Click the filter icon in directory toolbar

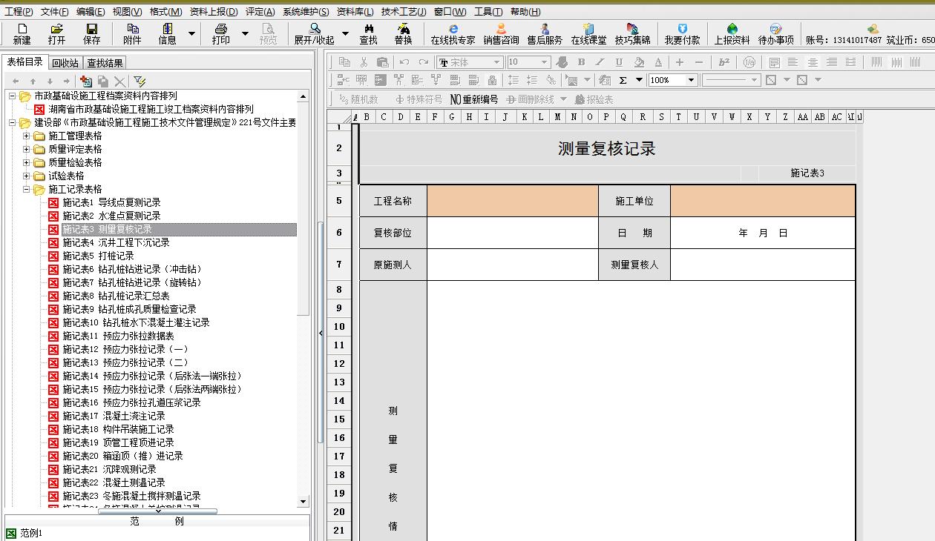139,82
